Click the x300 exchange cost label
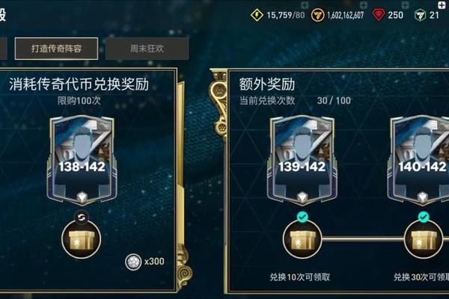 click(154, 261)
